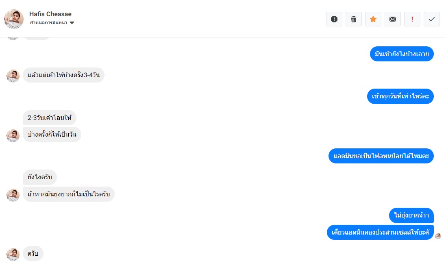Click the spam report octagon icon
Viewport: 446px width, 274px height.
pyautogui.click(x=334, y=19)
